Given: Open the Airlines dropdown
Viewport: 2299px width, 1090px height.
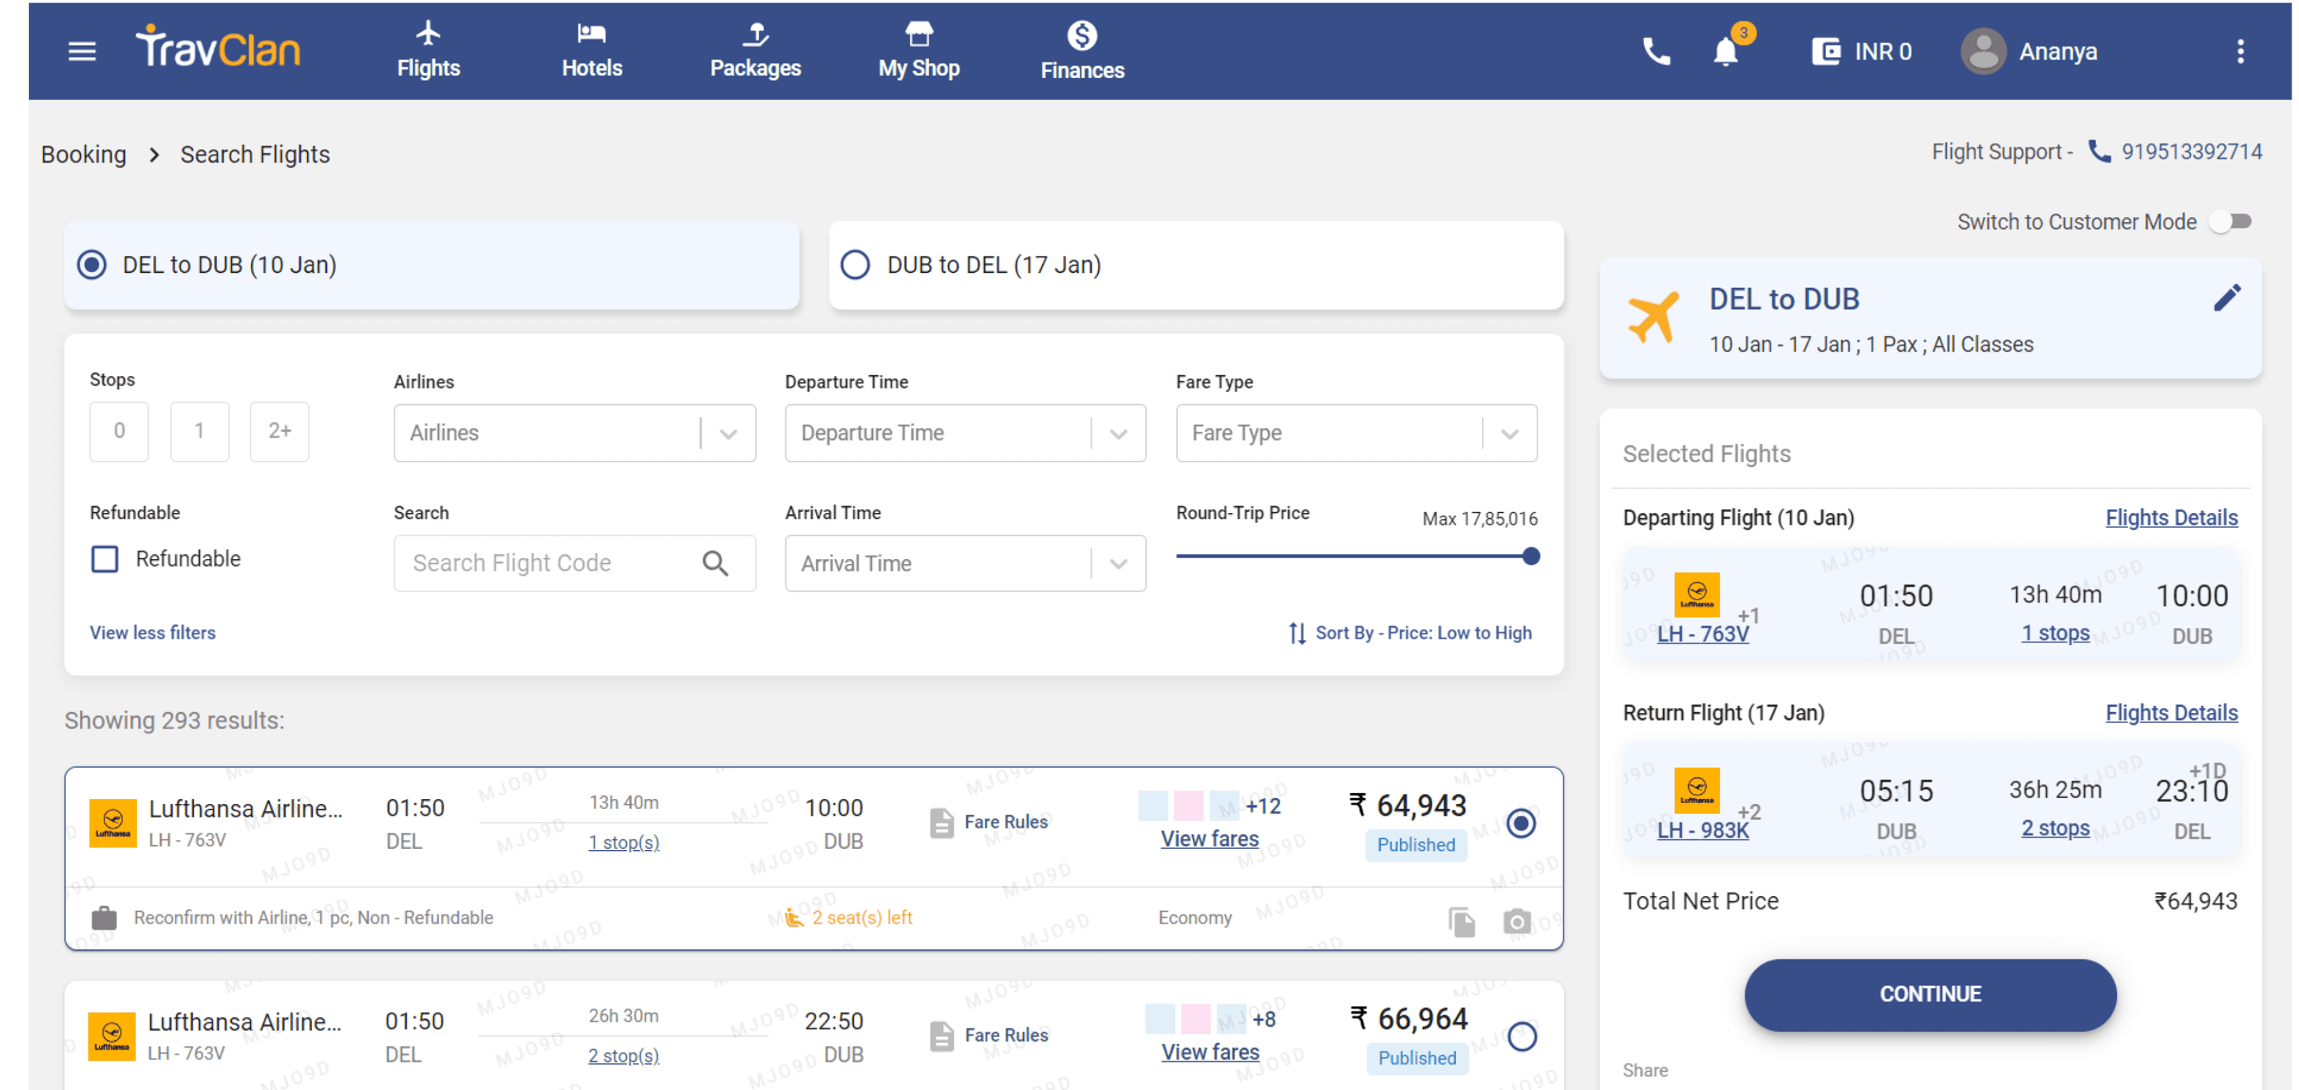Looking at the screenshot, I should 574,433.
